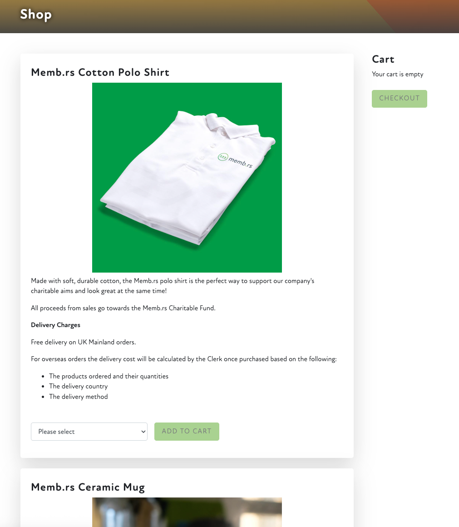Click the Memb.rs Ceramic Mug title
The height and width of the screenshot is (527, 459).
point(88,487)
